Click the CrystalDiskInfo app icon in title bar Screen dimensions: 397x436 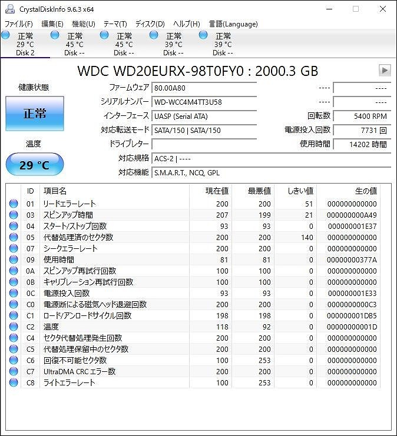(x=10, y=9)
